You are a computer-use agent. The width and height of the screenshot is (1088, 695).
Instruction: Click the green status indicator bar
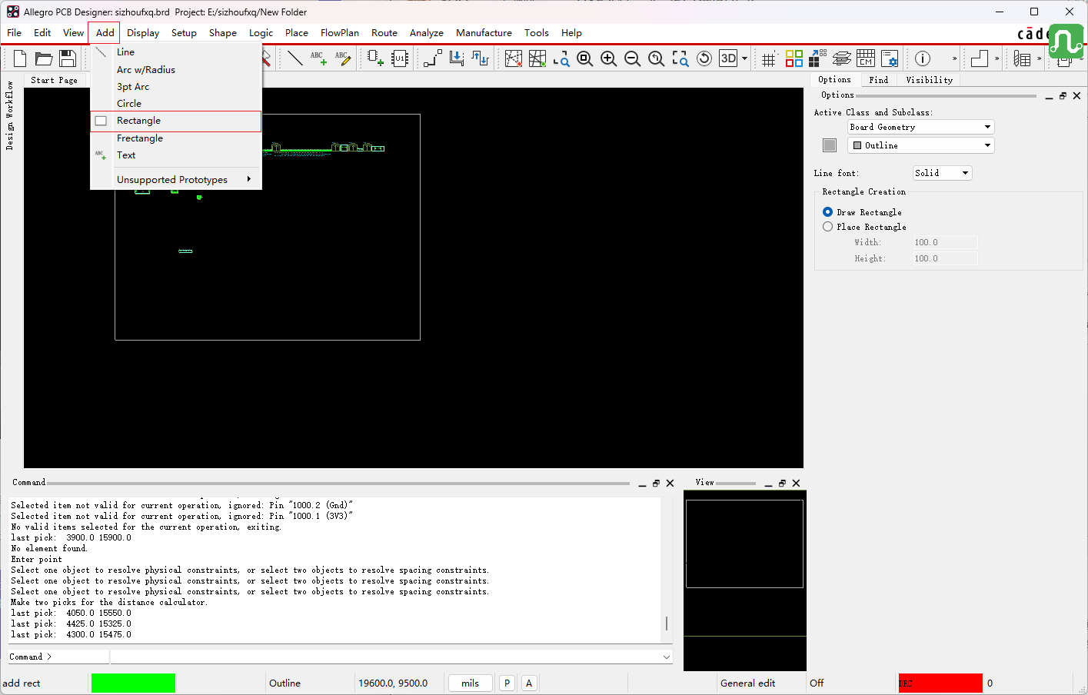coord(133,683)
